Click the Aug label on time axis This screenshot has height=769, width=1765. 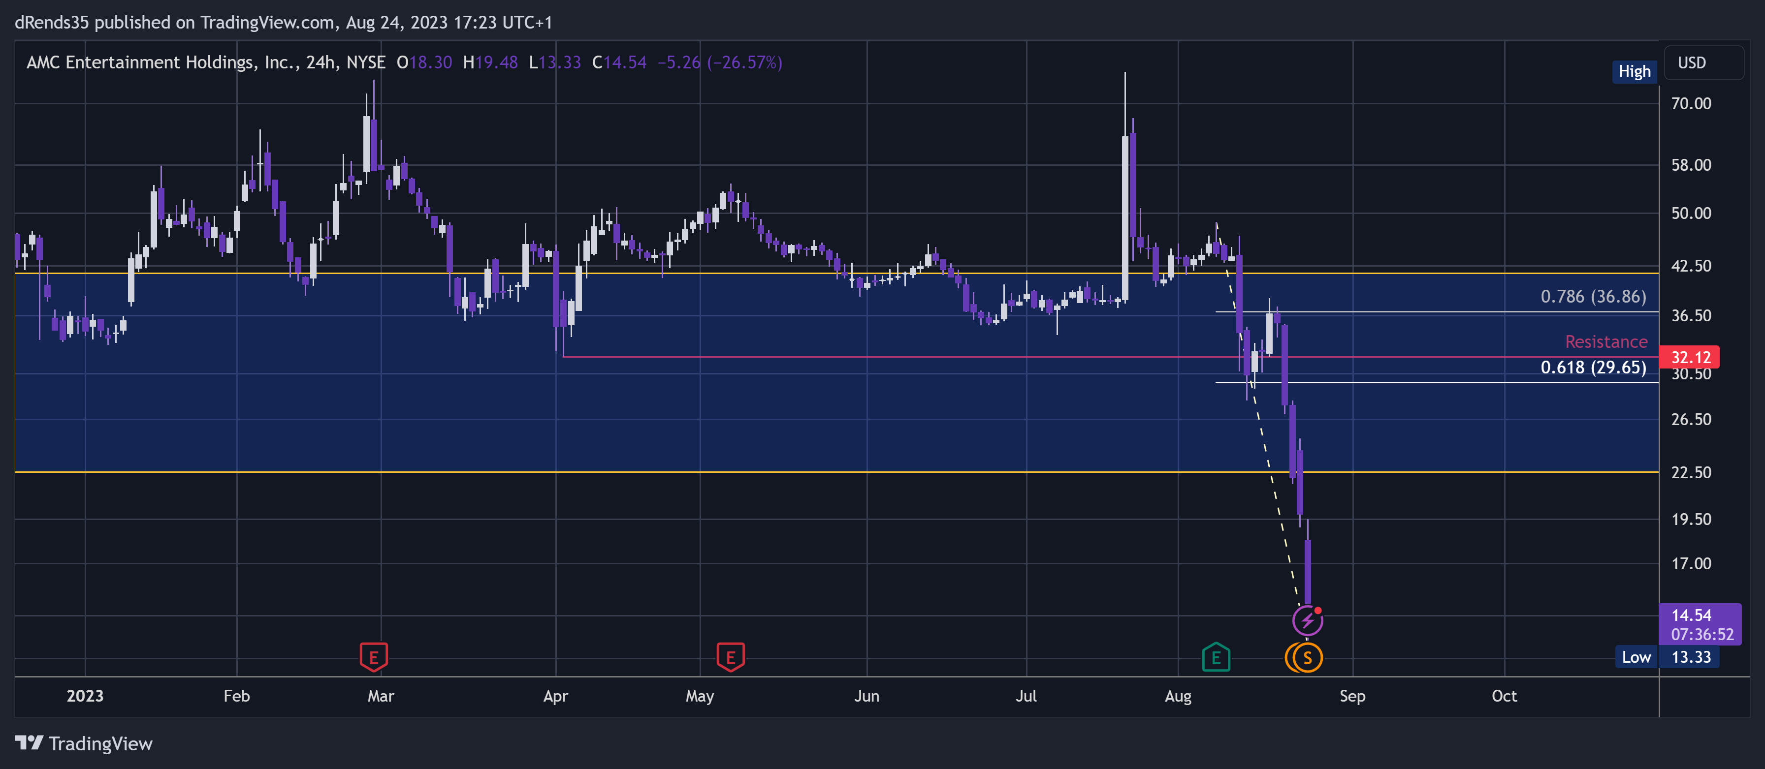[1178, 696]
